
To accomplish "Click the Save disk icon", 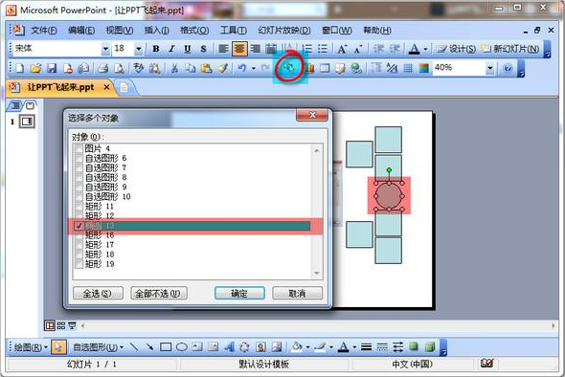I will point(52,68).
